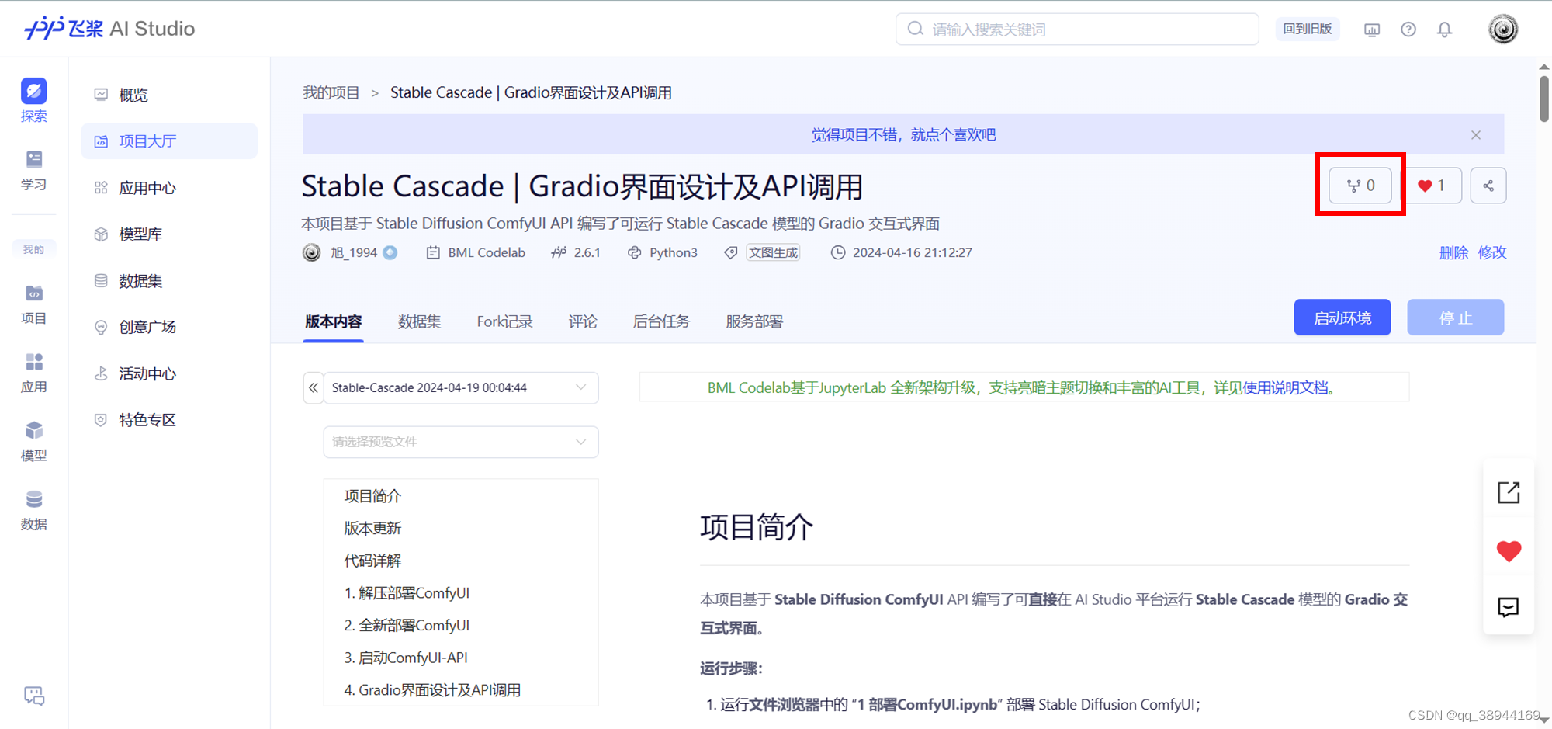Open the notifications bell icon
The height and width of the screenshot is (729, 1552).
tap(1444, 30)
